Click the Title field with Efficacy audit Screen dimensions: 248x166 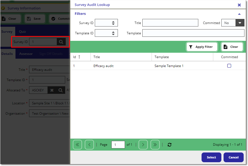49,69
